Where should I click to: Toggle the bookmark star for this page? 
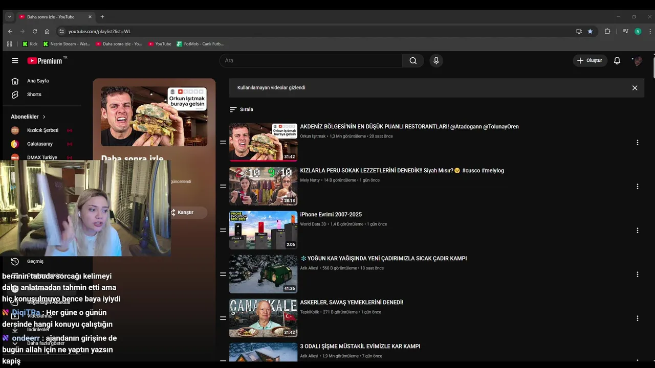(590, 31)
